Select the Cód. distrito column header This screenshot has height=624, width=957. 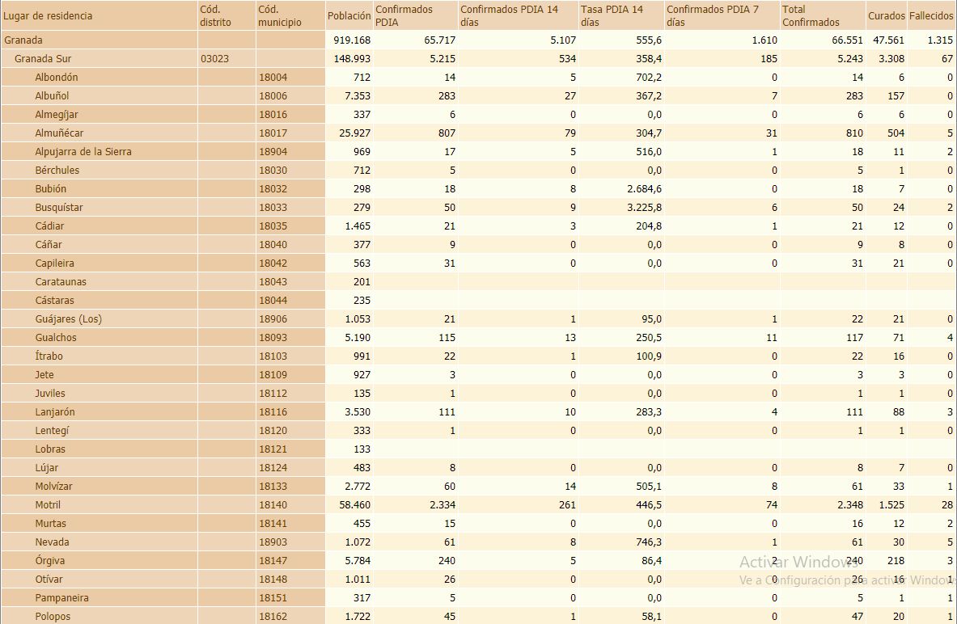click(x=227, y=16)
